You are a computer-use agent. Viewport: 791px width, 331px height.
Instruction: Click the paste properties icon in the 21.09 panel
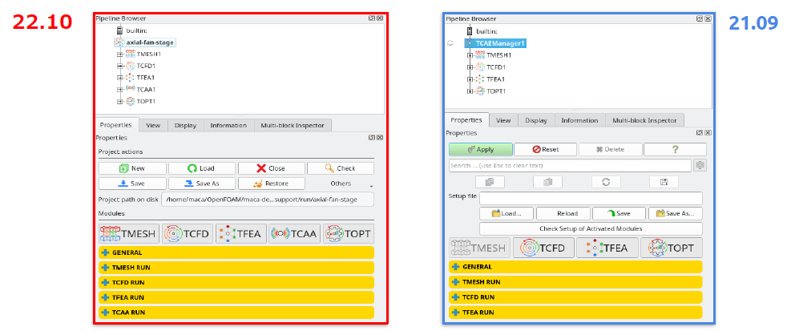coord(548,182)
